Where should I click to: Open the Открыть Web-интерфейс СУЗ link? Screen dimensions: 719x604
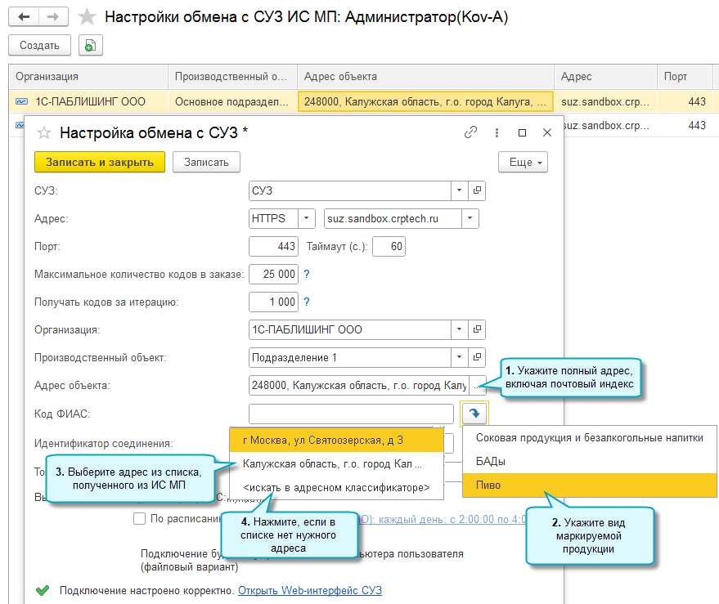(310, 591)
